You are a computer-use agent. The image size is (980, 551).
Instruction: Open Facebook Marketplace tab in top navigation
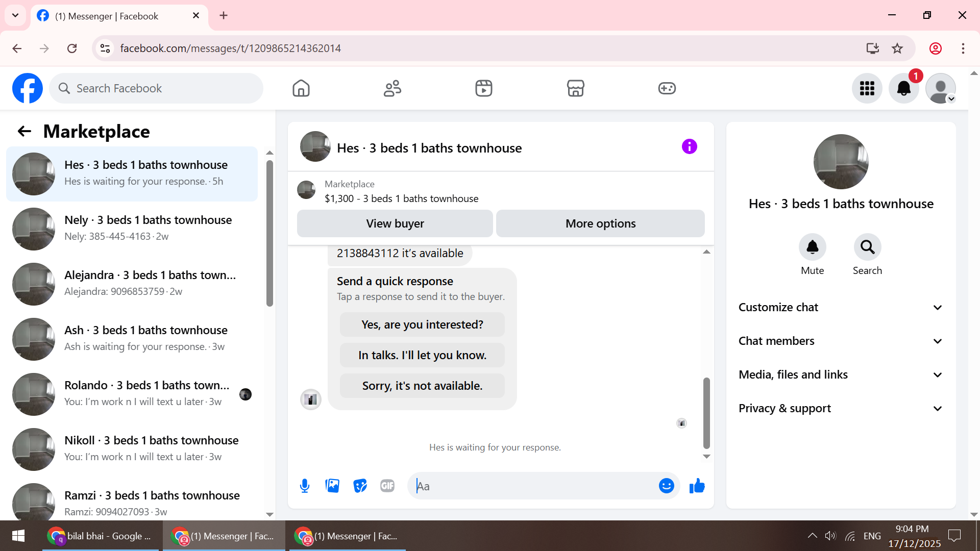click(575, 88)
